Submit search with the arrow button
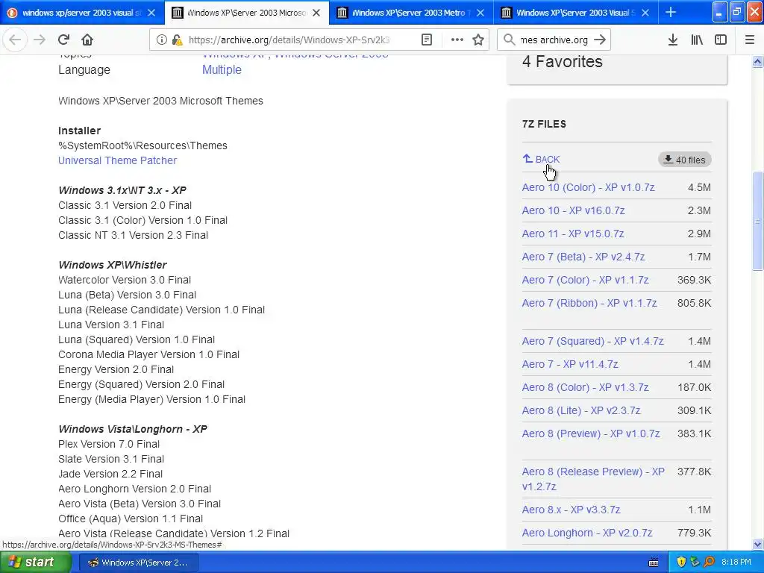Viewport: 764px width, 573px height. point(601,40)
